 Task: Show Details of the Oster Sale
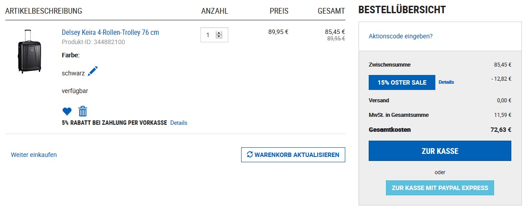446,82
